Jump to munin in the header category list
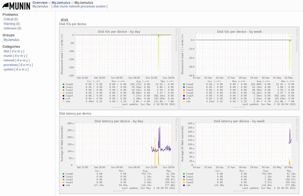The height and width of the screenshot is (196, 303). pos(64,6)
